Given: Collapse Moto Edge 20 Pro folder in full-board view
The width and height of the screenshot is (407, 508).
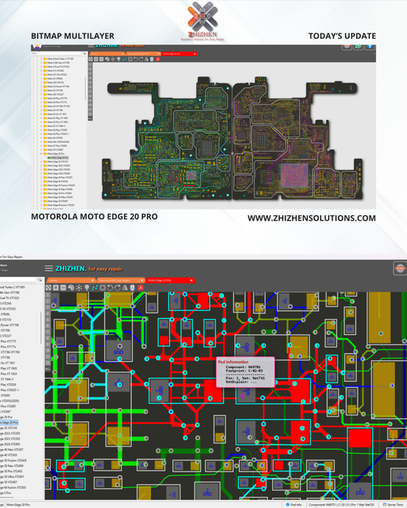Looking at the screenshot, I should (41, 153).
